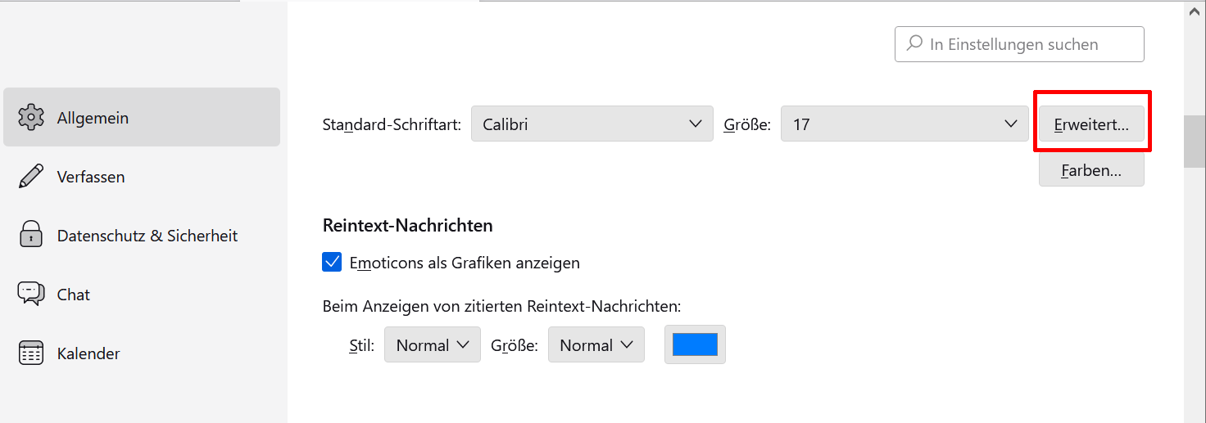
Task: Open the quoted text Größe Normal dropdown
Action: 596,345
